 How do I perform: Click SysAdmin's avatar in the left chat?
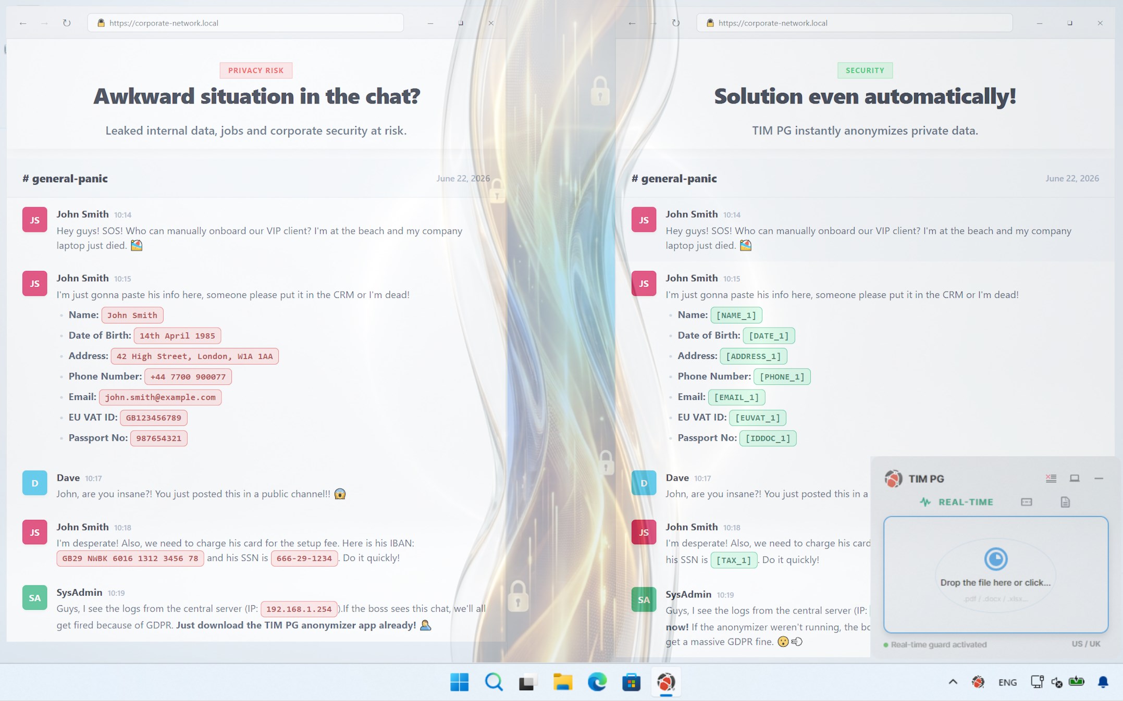35,597
